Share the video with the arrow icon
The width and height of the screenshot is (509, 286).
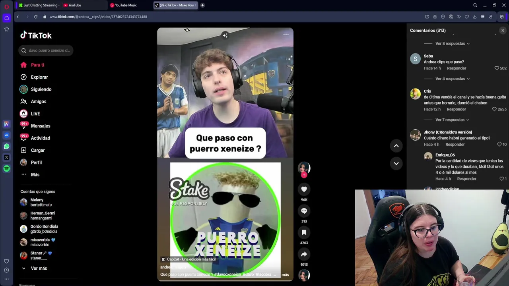pyautogui.click(x=304, y=254)
